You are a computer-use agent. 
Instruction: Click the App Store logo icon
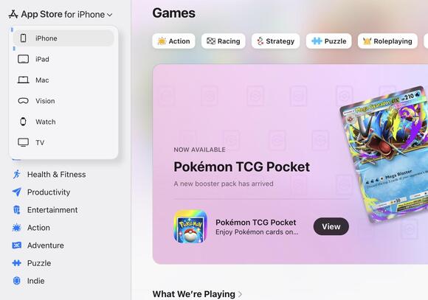click(x=13, y=14)
